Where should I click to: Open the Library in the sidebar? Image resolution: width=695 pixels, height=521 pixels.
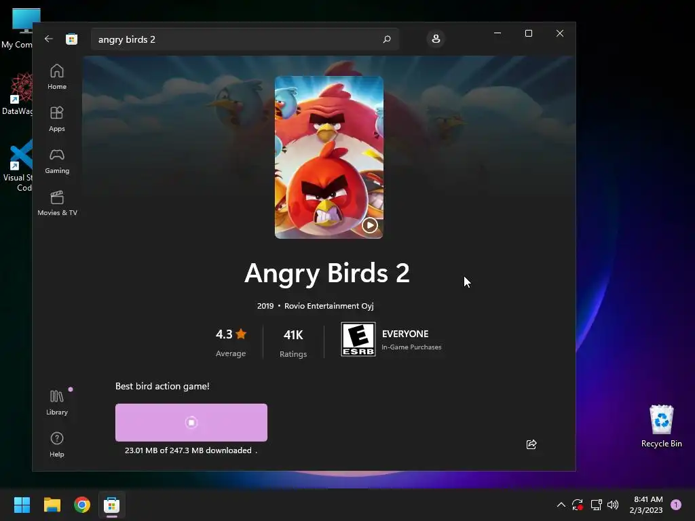(57, 403)
